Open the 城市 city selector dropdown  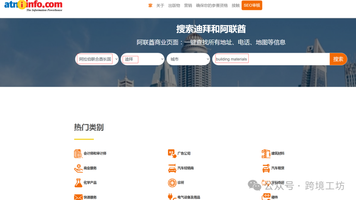(x=188, y=59)
